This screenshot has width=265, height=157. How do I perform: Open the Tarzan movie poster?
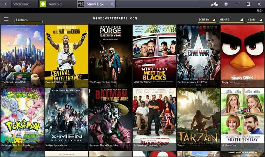tap(198, 119)
